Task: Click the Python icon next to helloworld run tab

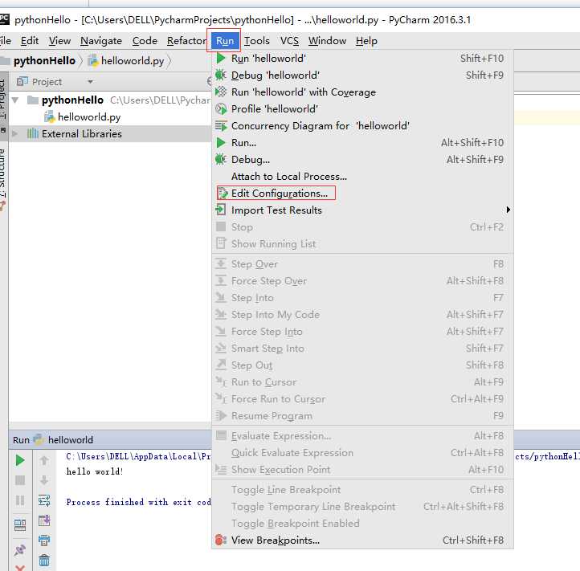Action: [x=39, y=439]
